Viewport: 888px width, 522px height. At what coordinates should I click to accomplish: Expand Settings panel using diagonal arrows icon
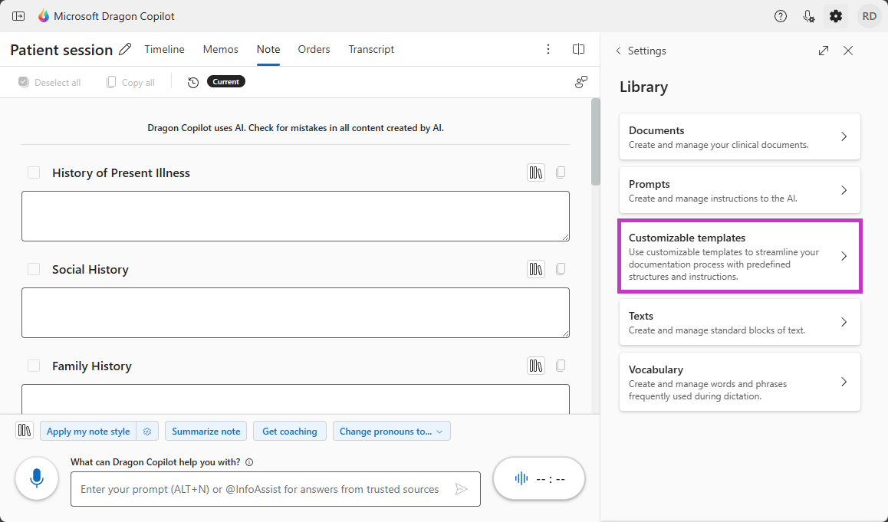823,50
